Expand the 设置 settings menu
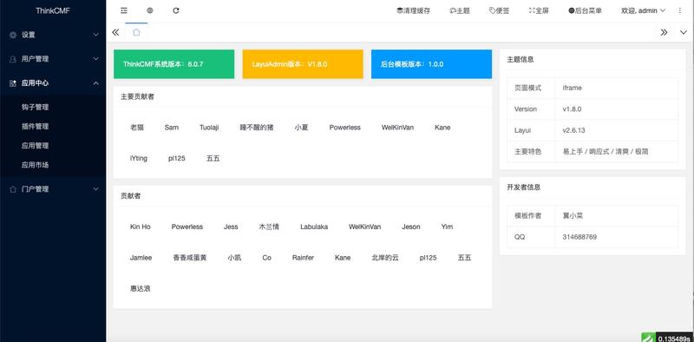The image size is (694, 342). [53, 35]
